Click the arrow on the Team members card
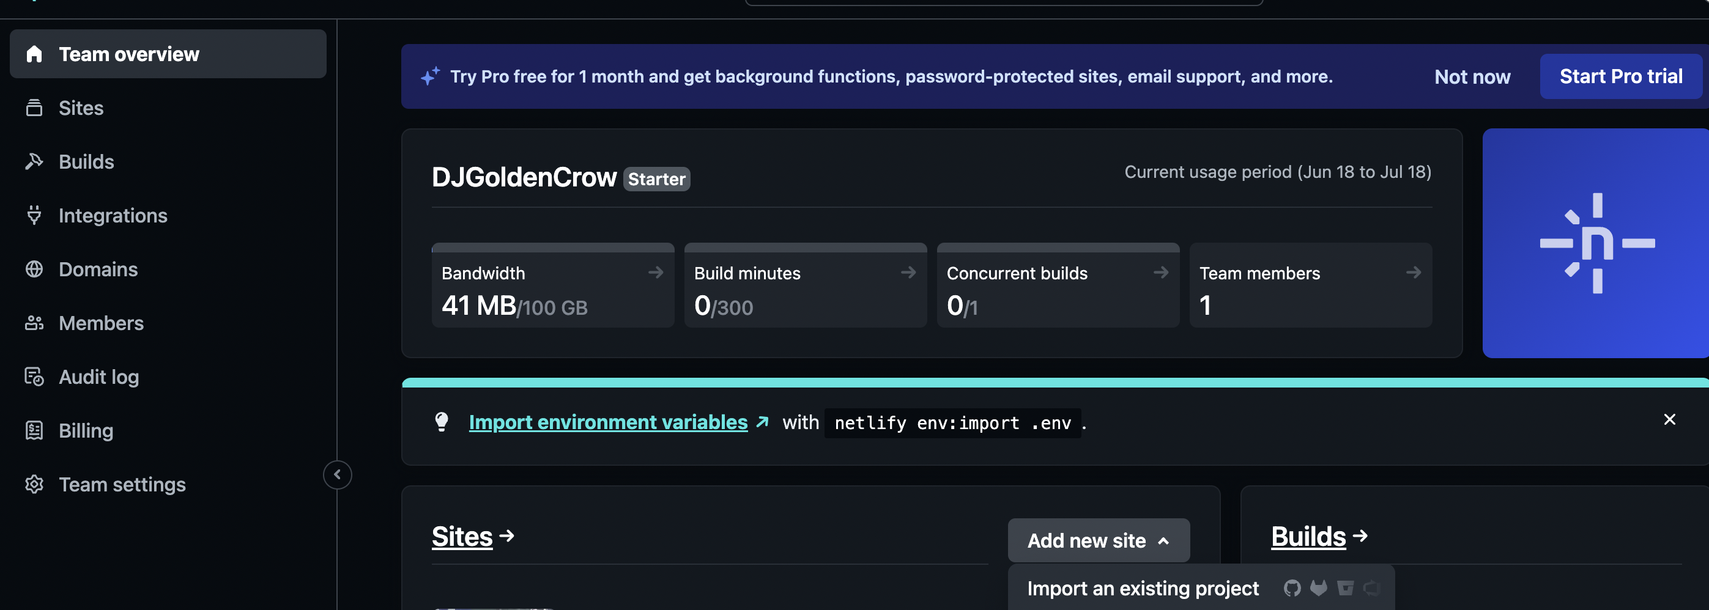The image size is (1709, 610). pos(1414,272)
